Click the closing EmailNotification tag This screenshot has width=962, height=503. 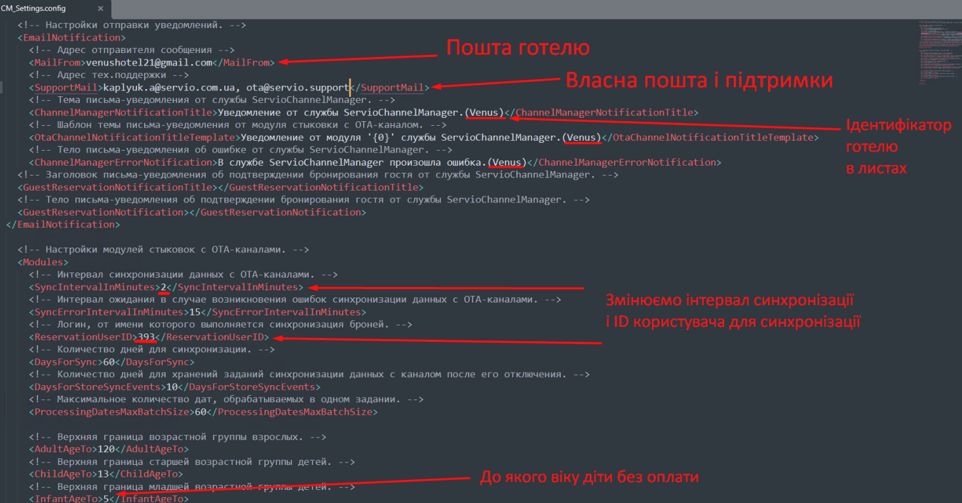point(63,225)
